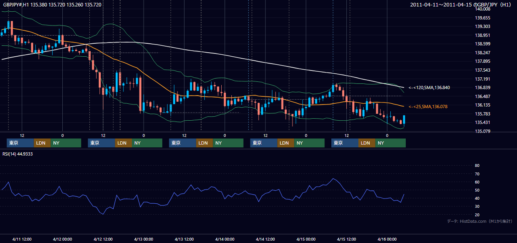Click the 4/15 12:00 time axis label
The image size is (517, 243).
[x=346, y=239]
